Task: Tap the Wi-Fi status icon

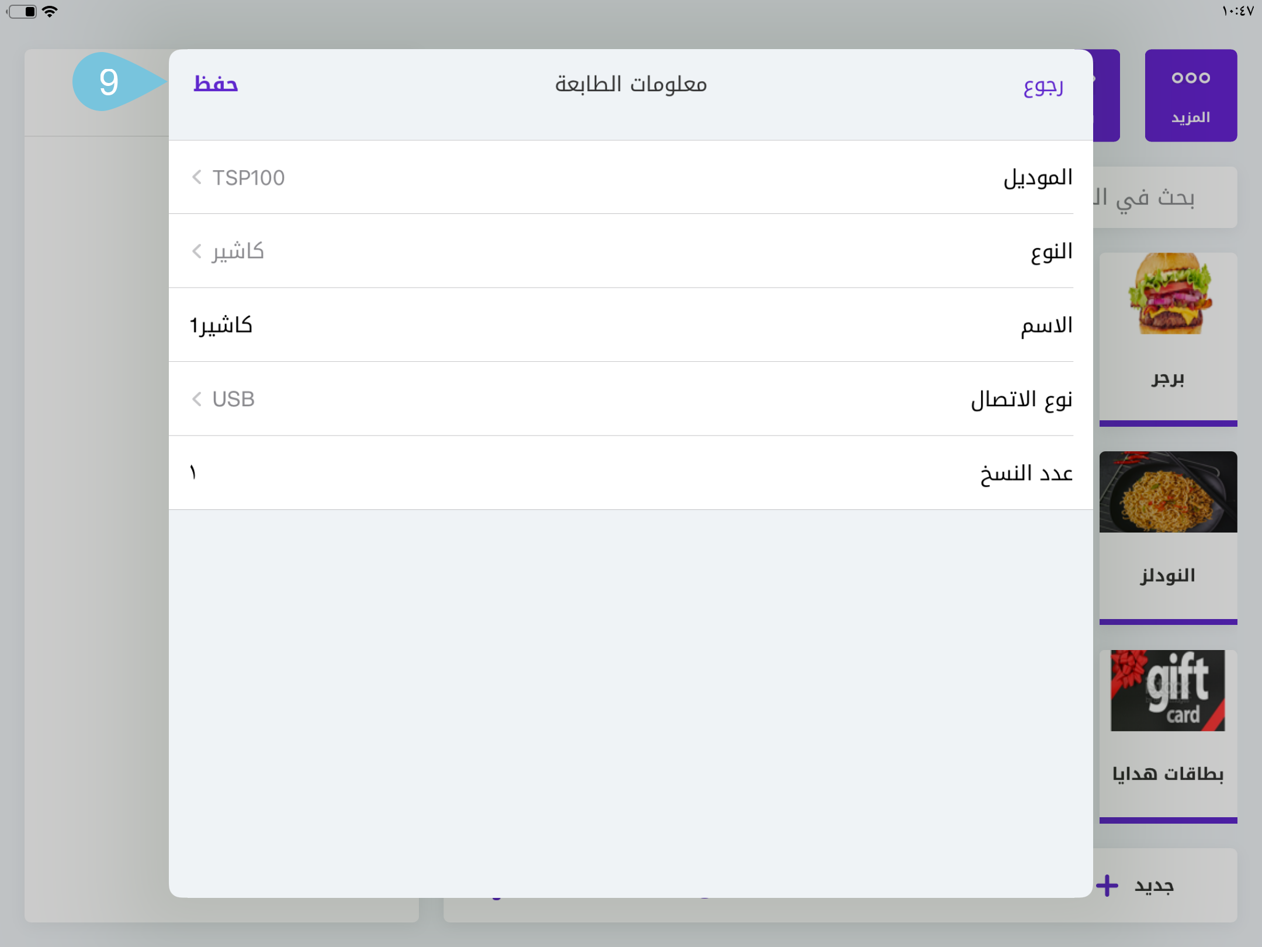Action: pyautogui.click(x=50, y=11)
